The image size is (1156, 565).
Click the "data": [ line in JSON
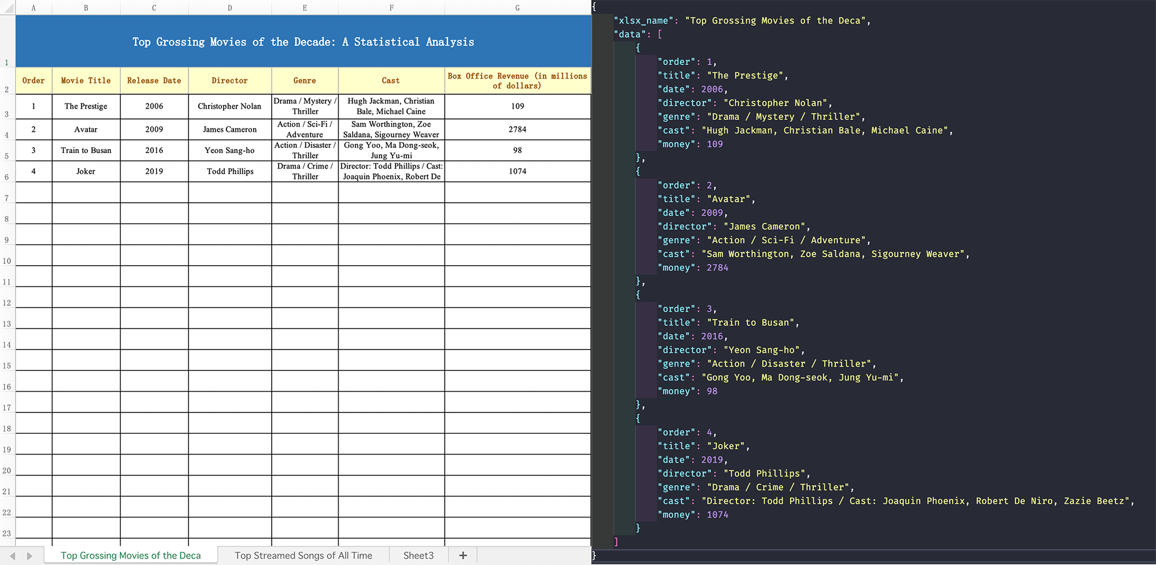[x=638, y=35]
